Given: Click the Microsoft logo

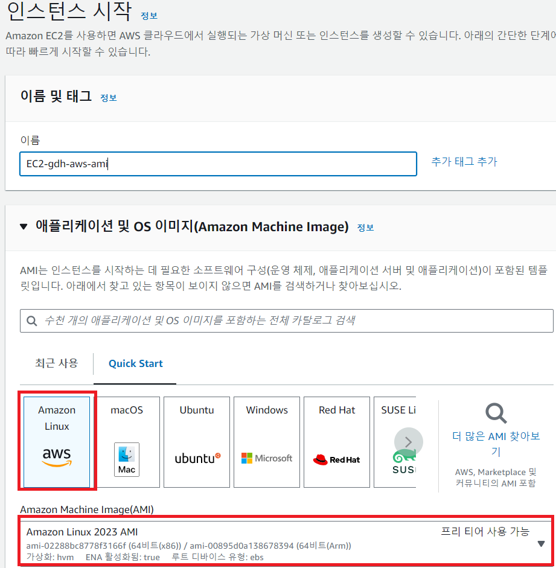Looking at the screenshot, I should (267, 458).
